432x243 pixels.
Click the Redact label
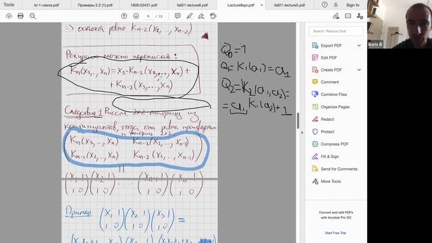point(327,119)
